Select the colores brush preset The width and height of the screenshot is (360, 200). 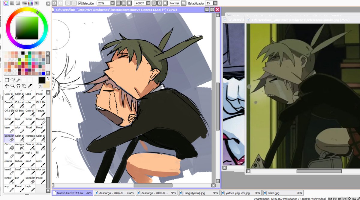pos(9,163)
